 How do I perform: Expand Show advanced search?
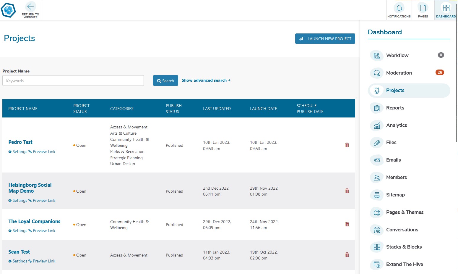pyautogui.click(x=206, y=80)
